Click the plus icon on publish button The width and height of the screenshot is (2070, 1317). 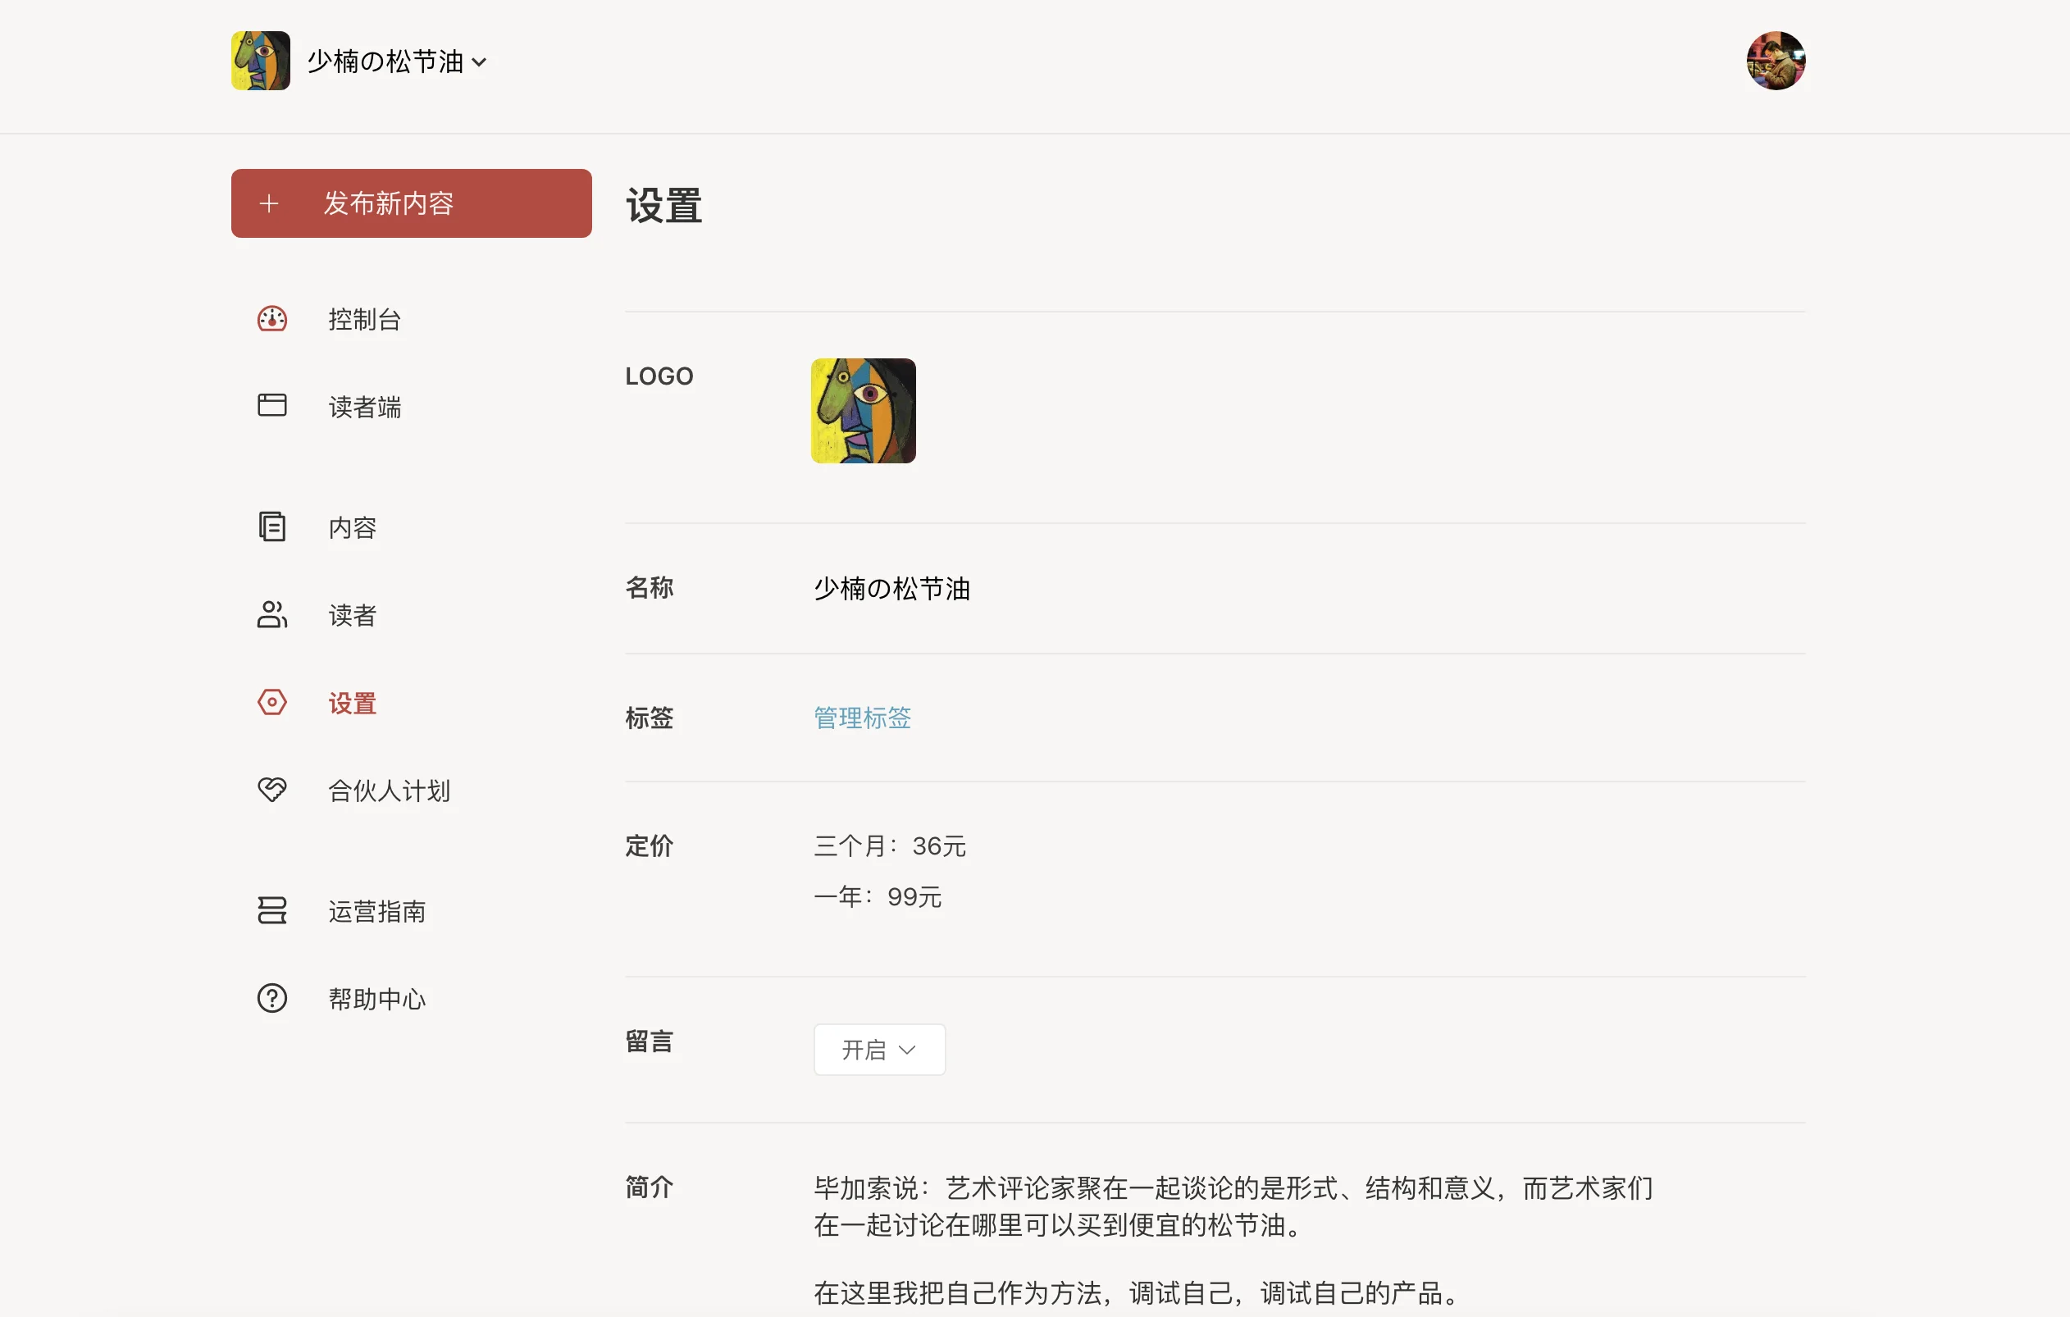click(x=269, y=203)
